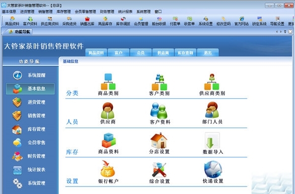Screen dimensions: 295x194
Task: Open 客户资料 icon in 人员 row
Action: click(x=160, y=113)
